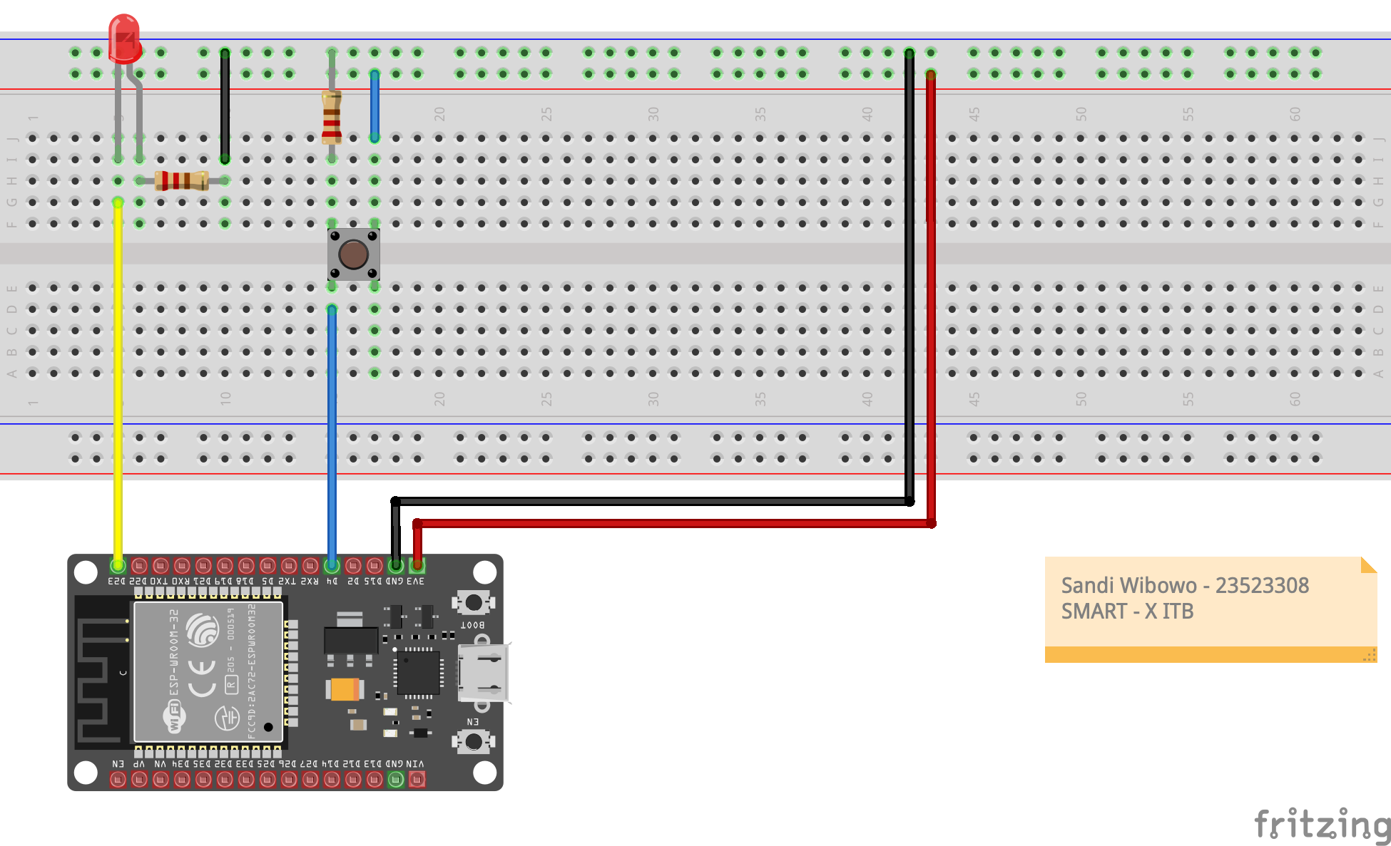The image size is (1391, 846).
Task: Click the CE mark on the module
Action: pyautogui.click(x=202, y=678)
